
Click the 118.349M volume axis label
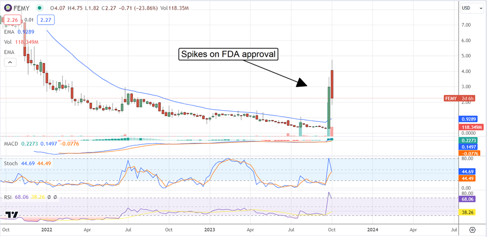coord(471,127)
